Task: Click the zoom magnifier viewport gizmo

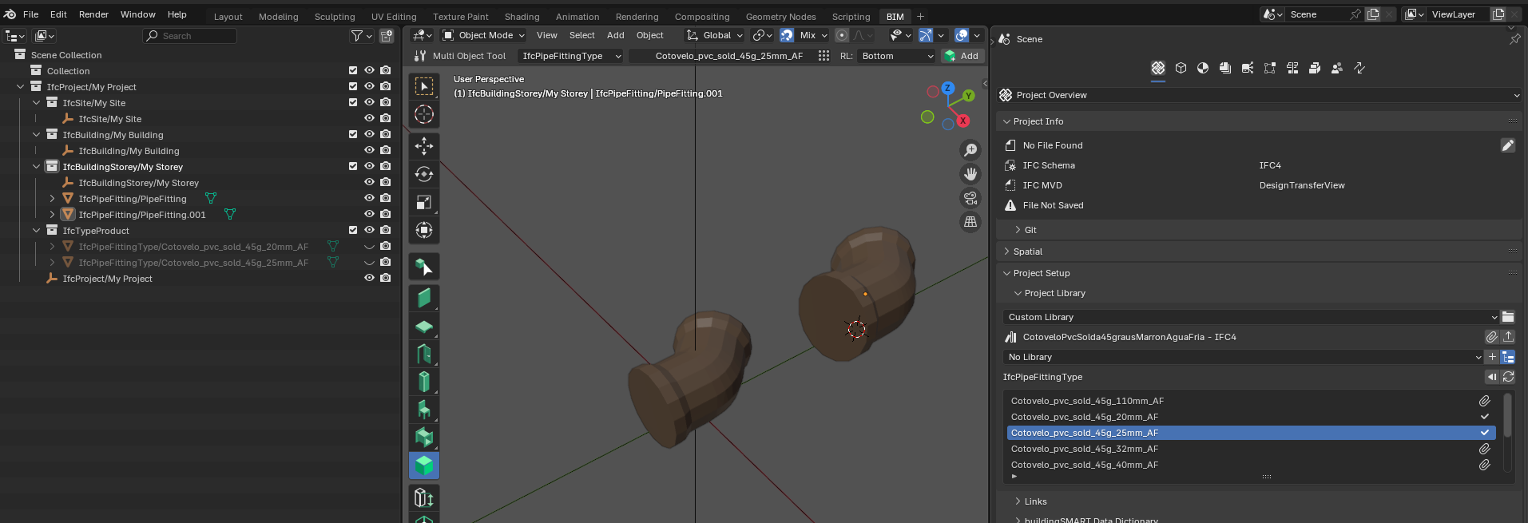Action: coord(970,149)
